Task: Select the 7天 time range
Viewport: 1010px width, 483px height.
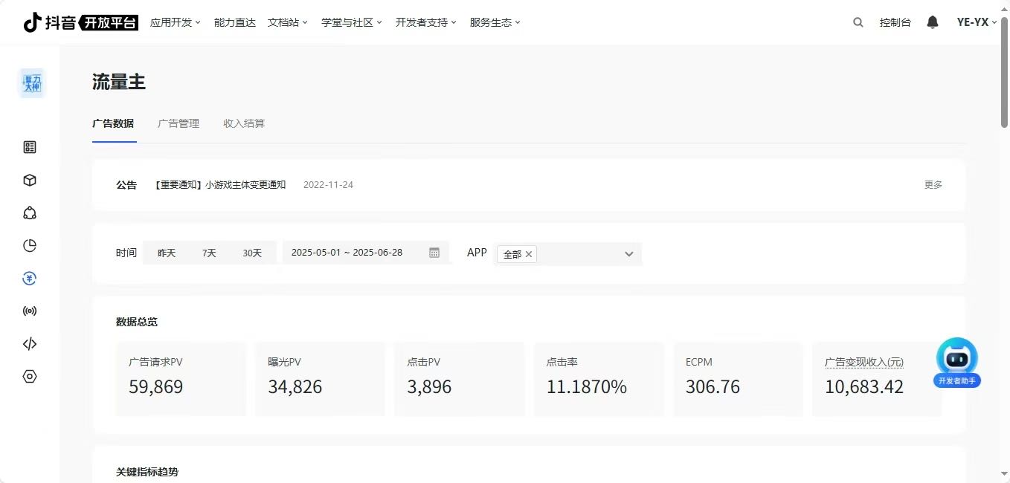Action: tap(209, 253)
